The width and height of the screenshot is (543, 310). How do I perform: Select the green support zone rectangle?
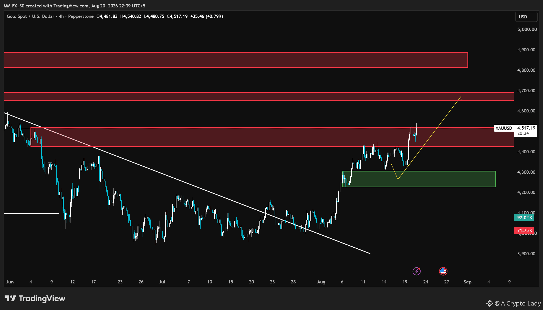pyautogui.click(x=419, y=179)
